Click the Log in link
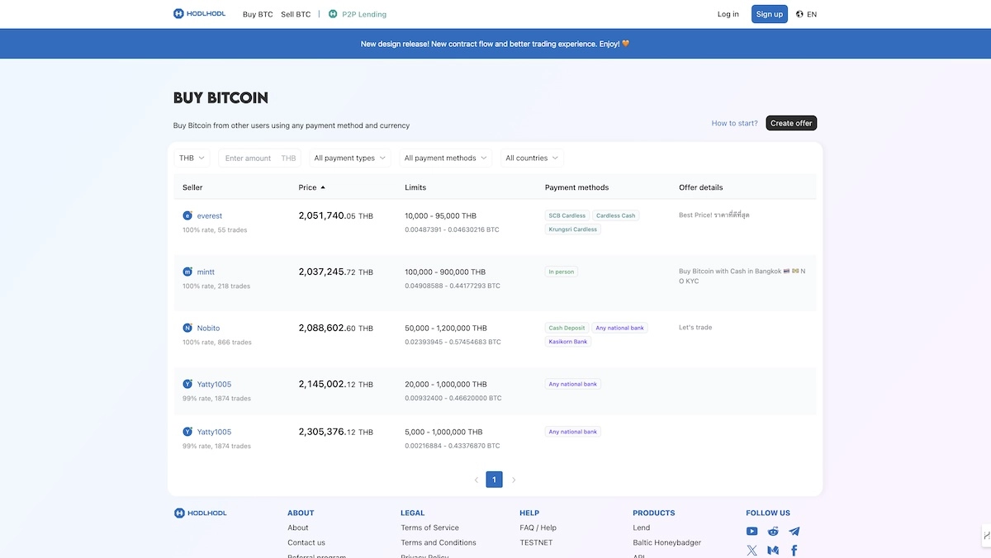The width and height of the screenshot is (991, 558). [728, 14]
